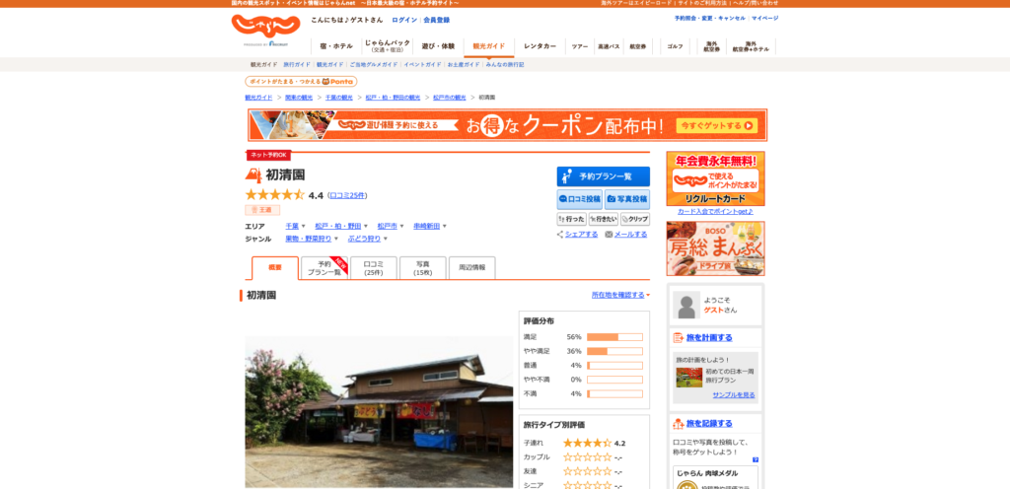Click the 満足 56% rating bar

pyautogui.click(x=614, y=337)
